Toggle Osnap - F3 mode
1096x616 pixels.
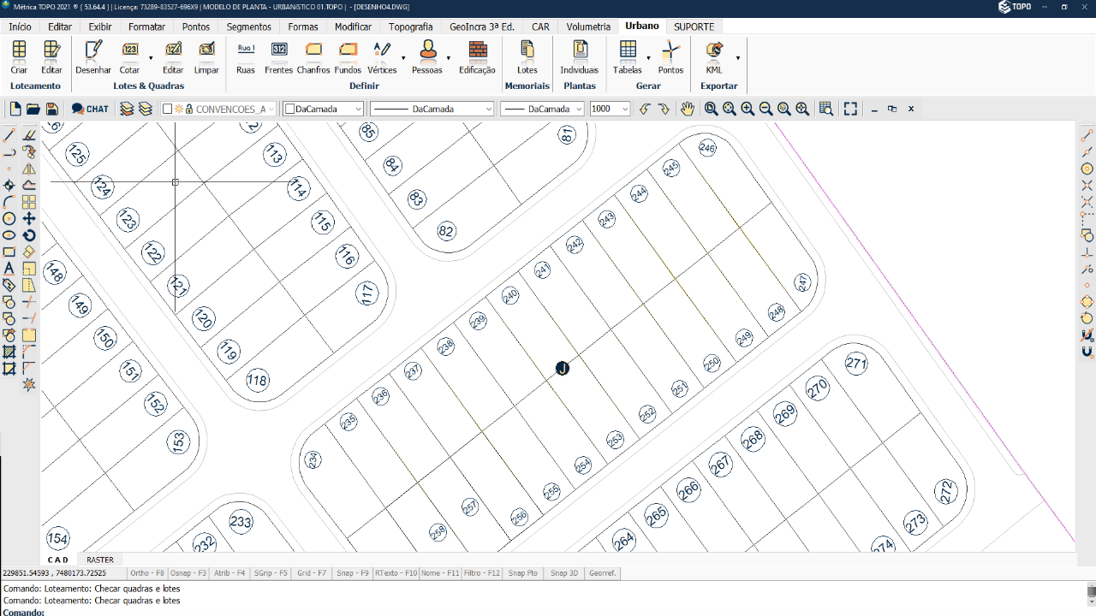point(188,573)
